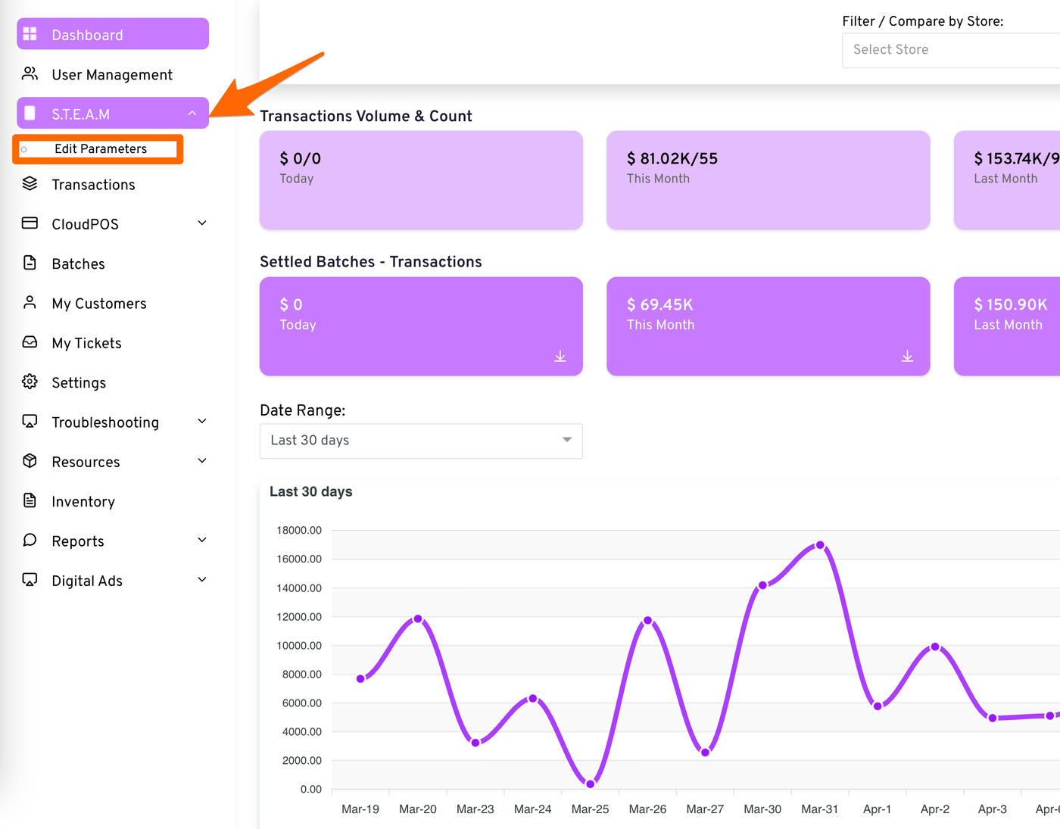
Task: Download This Month settled batches
Action: (x=907, y=356)
